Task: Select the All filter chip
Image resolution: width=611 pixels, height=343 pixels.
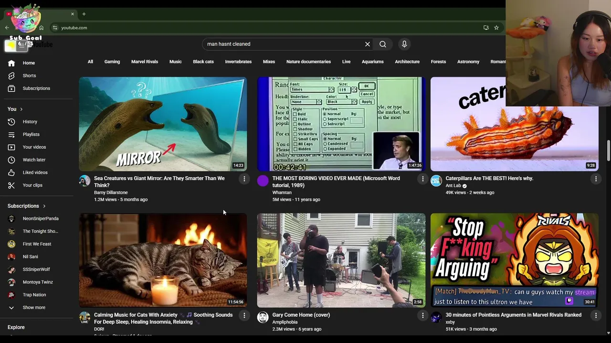Action: (90, 61)
